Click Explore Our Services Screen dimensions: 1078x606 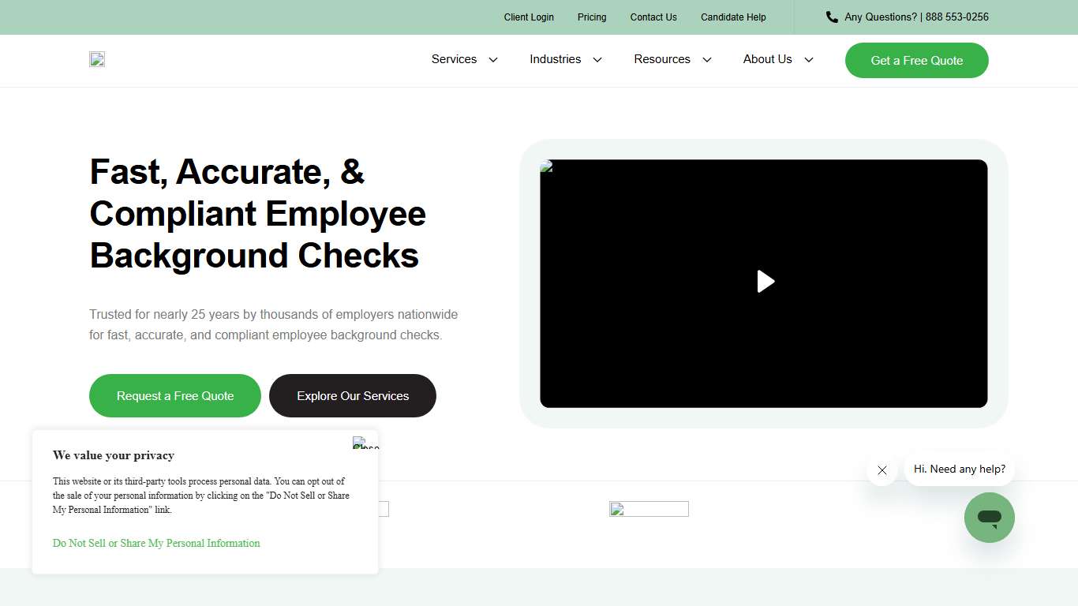point(353,395)
